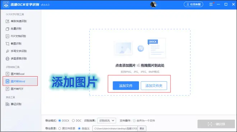This screenshot has width=237, height=132.
Task: Click 支持PNG、JPG、JPEG、BMP格式 text
Action: tap(140, 72)
